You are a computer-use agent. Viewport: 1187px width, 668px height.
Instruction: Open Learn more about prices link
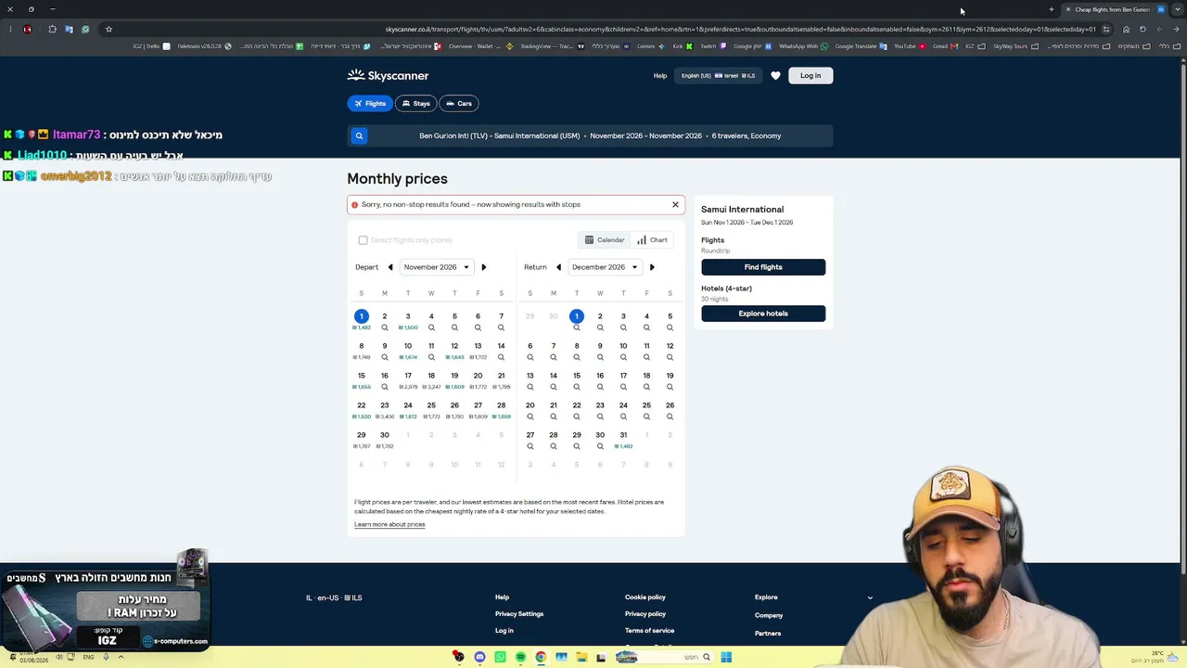(389, 524)
